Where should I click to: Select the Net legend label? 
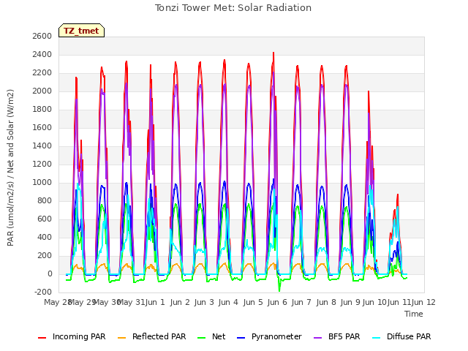(x=219, y=336)
